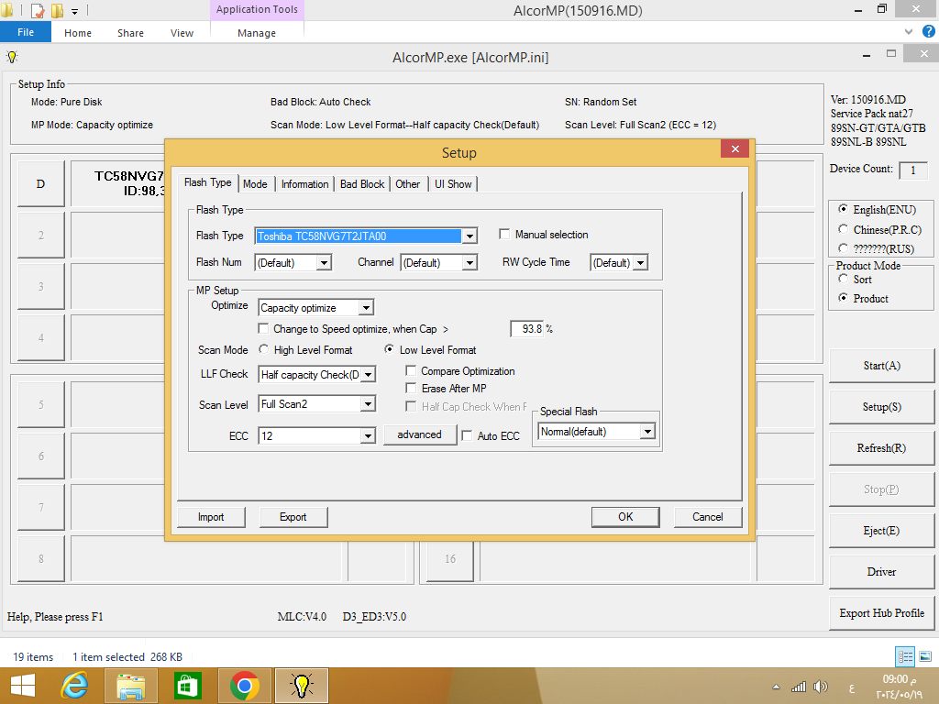Image resolution: width=939 pixels, height=704 pixels.
Task: Open Explorer help question mark icon
Action: coord(929,32)
